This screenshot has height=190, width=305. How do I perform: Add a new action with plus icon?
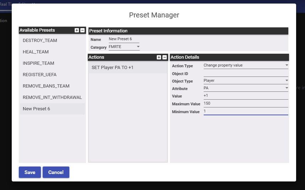159,57
